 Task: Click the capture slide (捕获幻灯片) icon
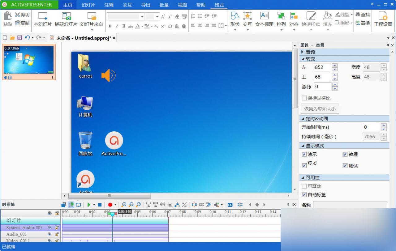pyautogui.click(x=66, y=16)
